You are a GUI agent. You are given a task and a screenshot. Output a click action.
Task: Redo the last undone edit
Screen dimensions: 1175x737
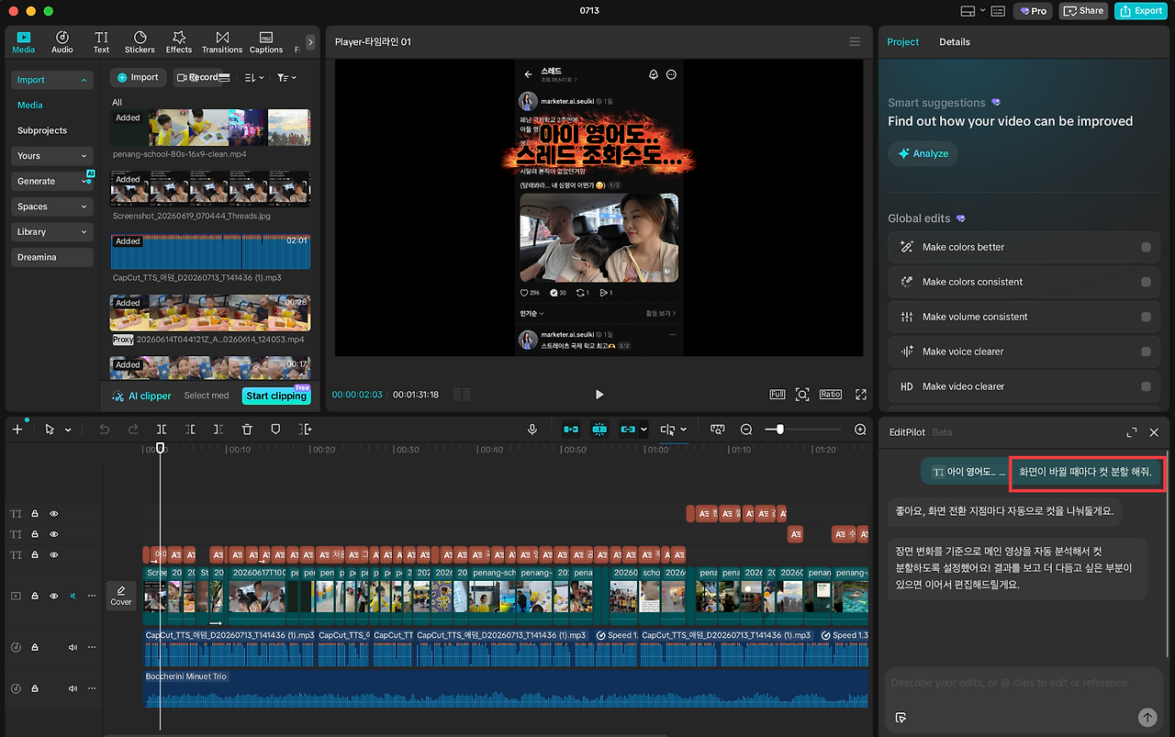pyautogui.click(x=133, y=430)
